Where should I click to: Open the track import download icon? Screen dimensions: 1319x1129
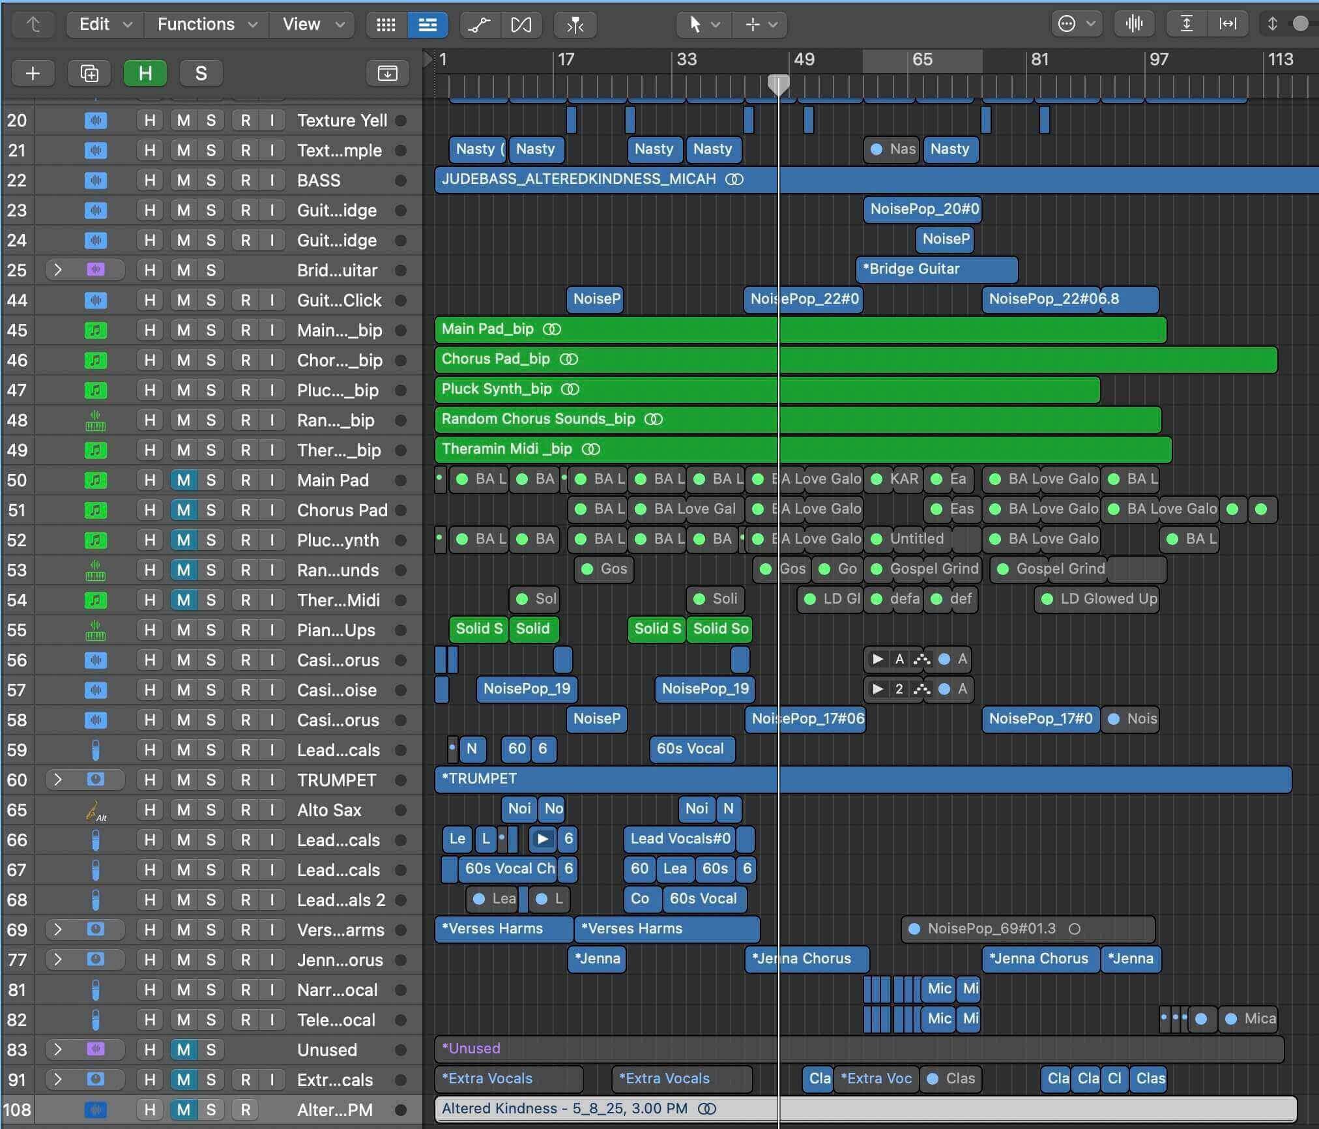(x=387, y=73)
